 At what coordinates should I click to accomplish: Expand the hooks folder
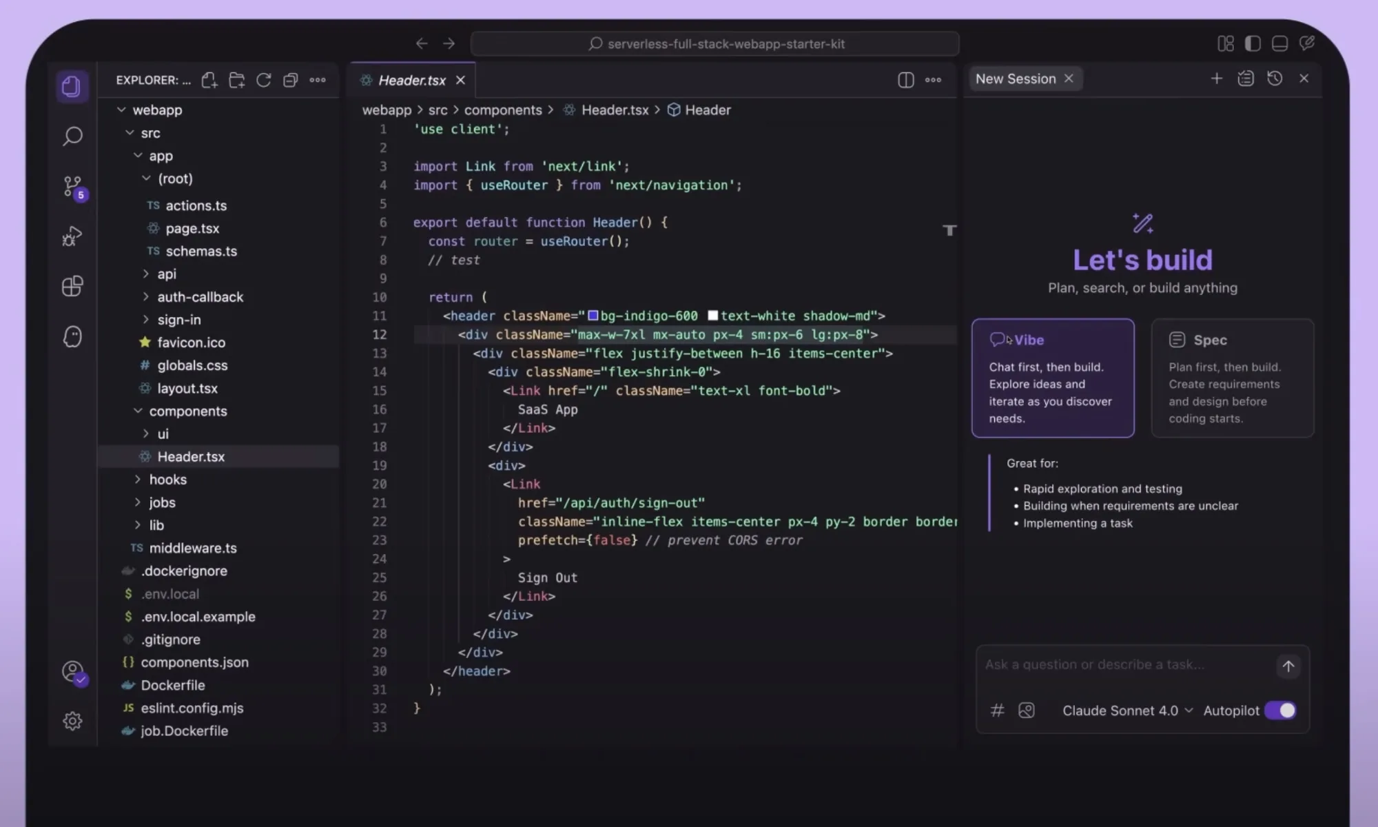coord(167,480)
